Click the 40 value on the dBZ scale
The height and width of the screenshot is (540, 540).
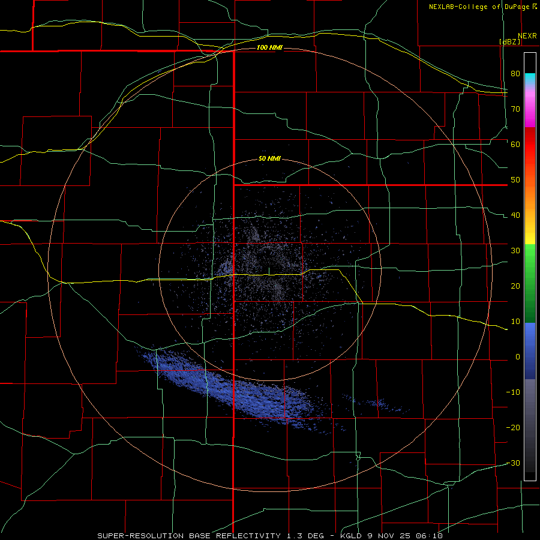[515, 215]
